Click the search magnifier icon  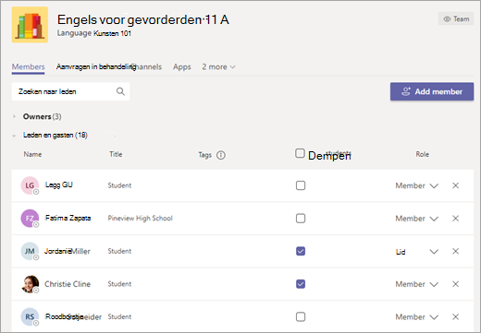[x=120, y=91]
